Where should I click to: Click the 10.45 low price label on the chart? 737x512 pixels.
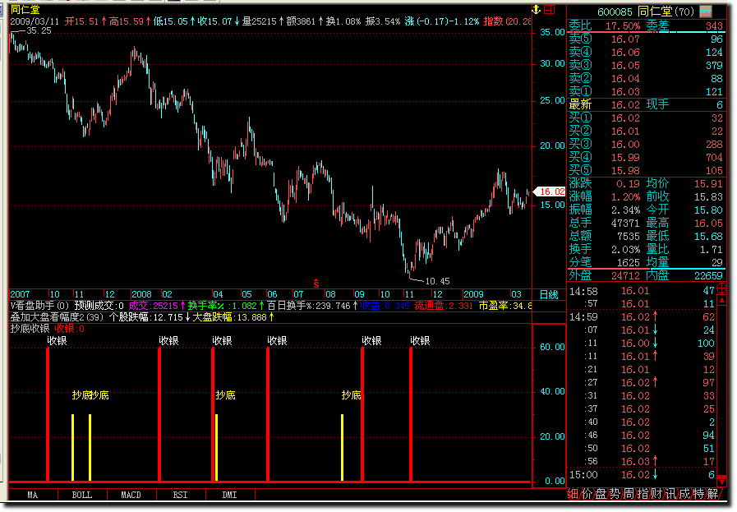point(437,281)
